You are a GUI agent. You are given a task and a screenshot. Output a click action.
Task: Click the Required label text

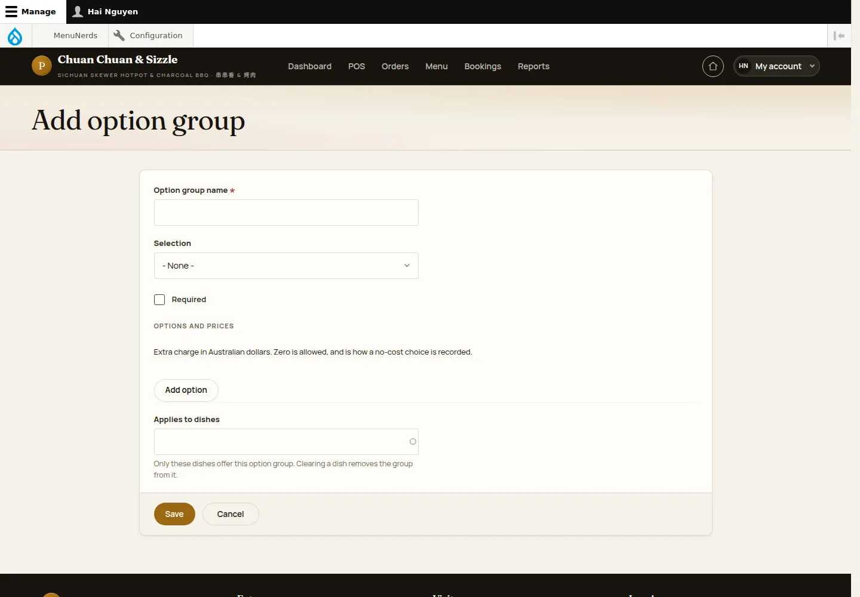pos(189,300)
